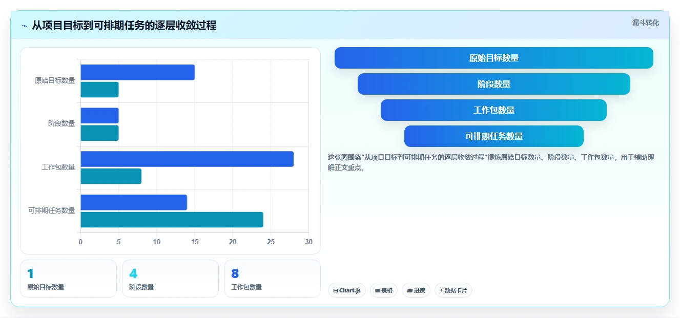Click the teal bar for 可排期任务数量
Image resolution: width=680 pixels, height=318 pixels.
172,220
